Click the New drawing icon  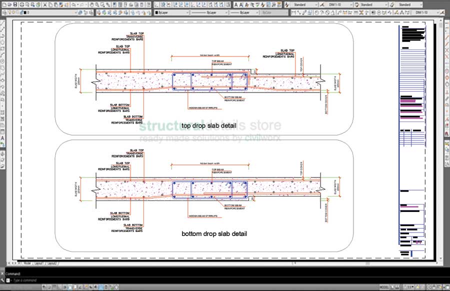click(x=3, y=4)
